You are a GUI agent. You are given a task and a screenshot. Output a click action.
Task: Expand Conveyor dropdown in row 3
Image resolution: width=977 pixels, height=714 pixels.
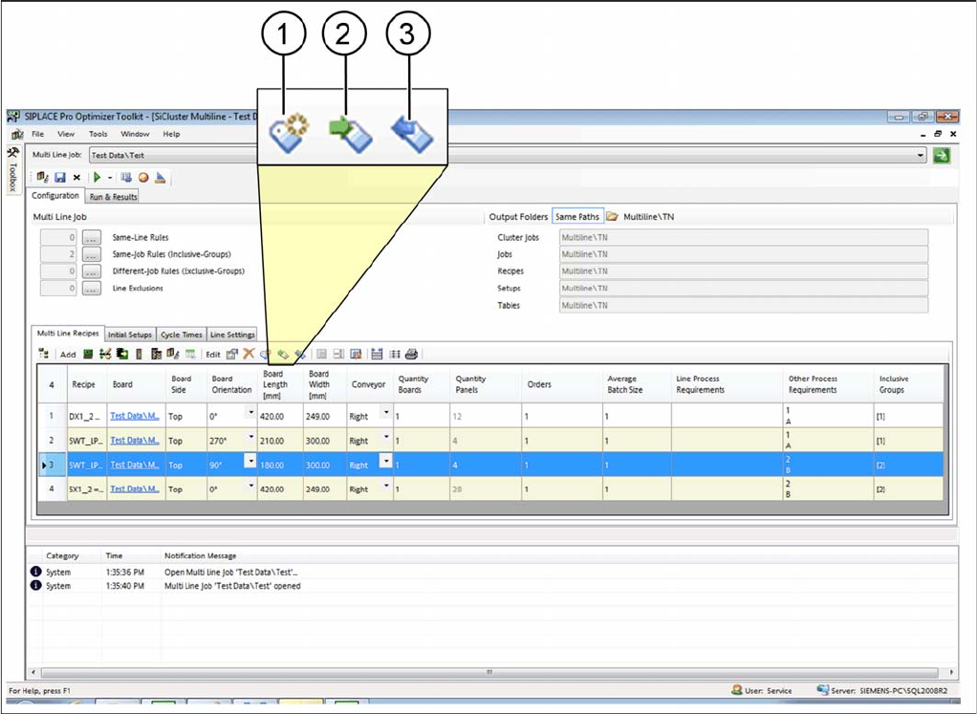click(385, 461)
